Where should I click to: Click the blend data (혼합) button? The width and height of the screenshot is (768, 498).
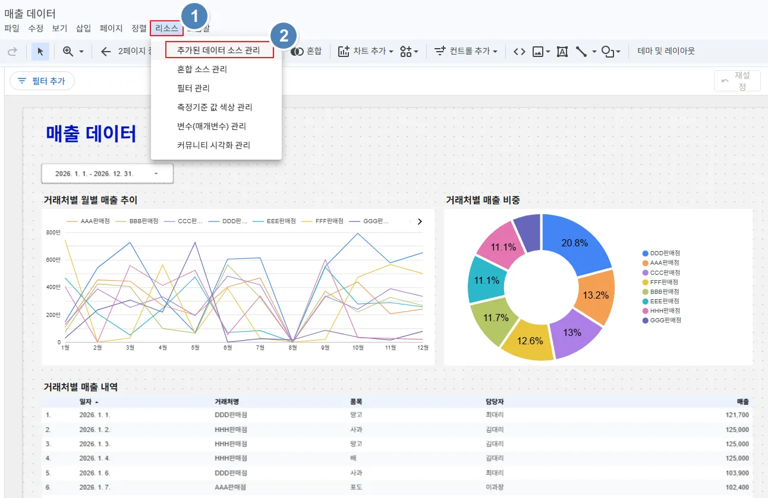pyautogui.click(x=307, y=52)
